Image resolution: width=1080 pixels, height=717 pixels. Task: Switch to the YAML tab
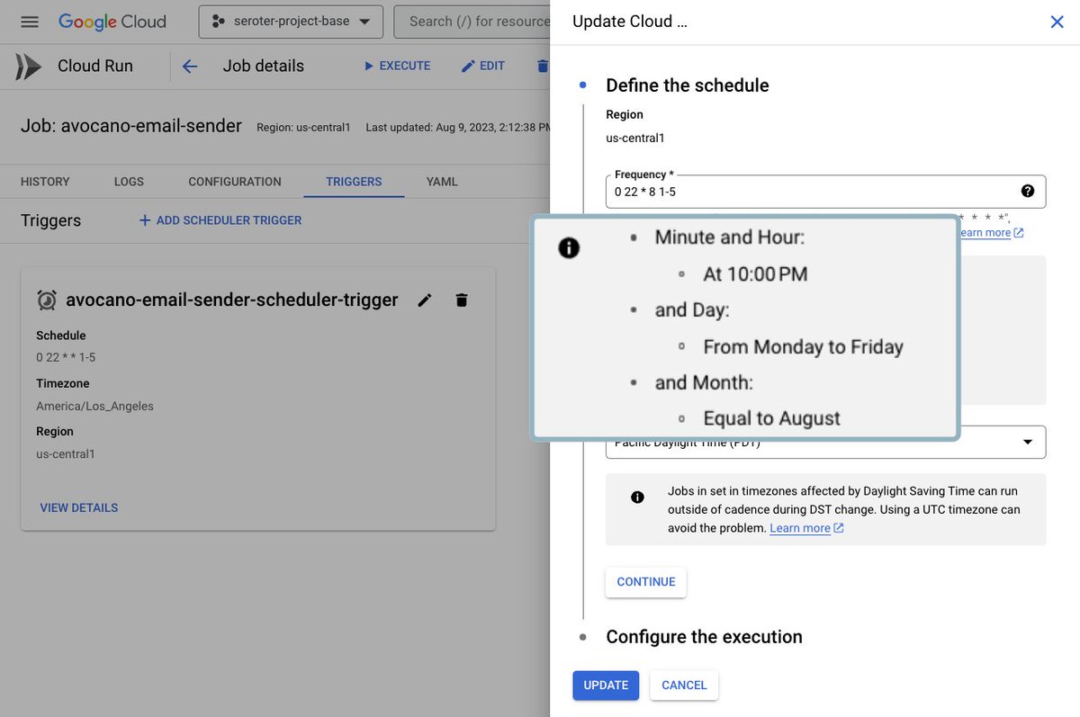pyautogui.click(x=442, y=182)
